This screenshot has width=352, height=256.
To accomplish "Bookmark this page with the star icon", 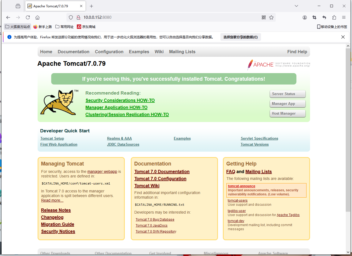I will point(271,17).
